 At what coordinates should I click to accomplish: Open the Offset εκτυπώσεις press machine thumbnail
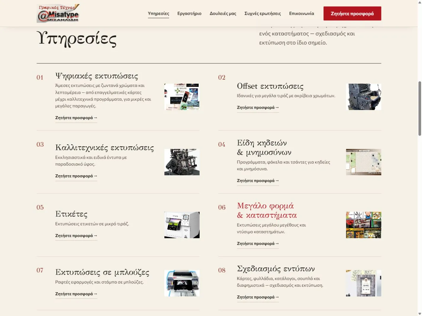point(363,97)
